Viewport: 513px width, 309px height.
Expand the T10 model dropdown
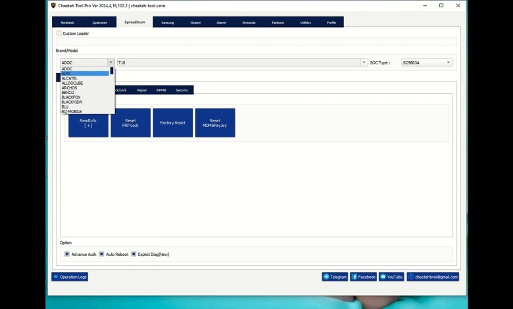364,62
